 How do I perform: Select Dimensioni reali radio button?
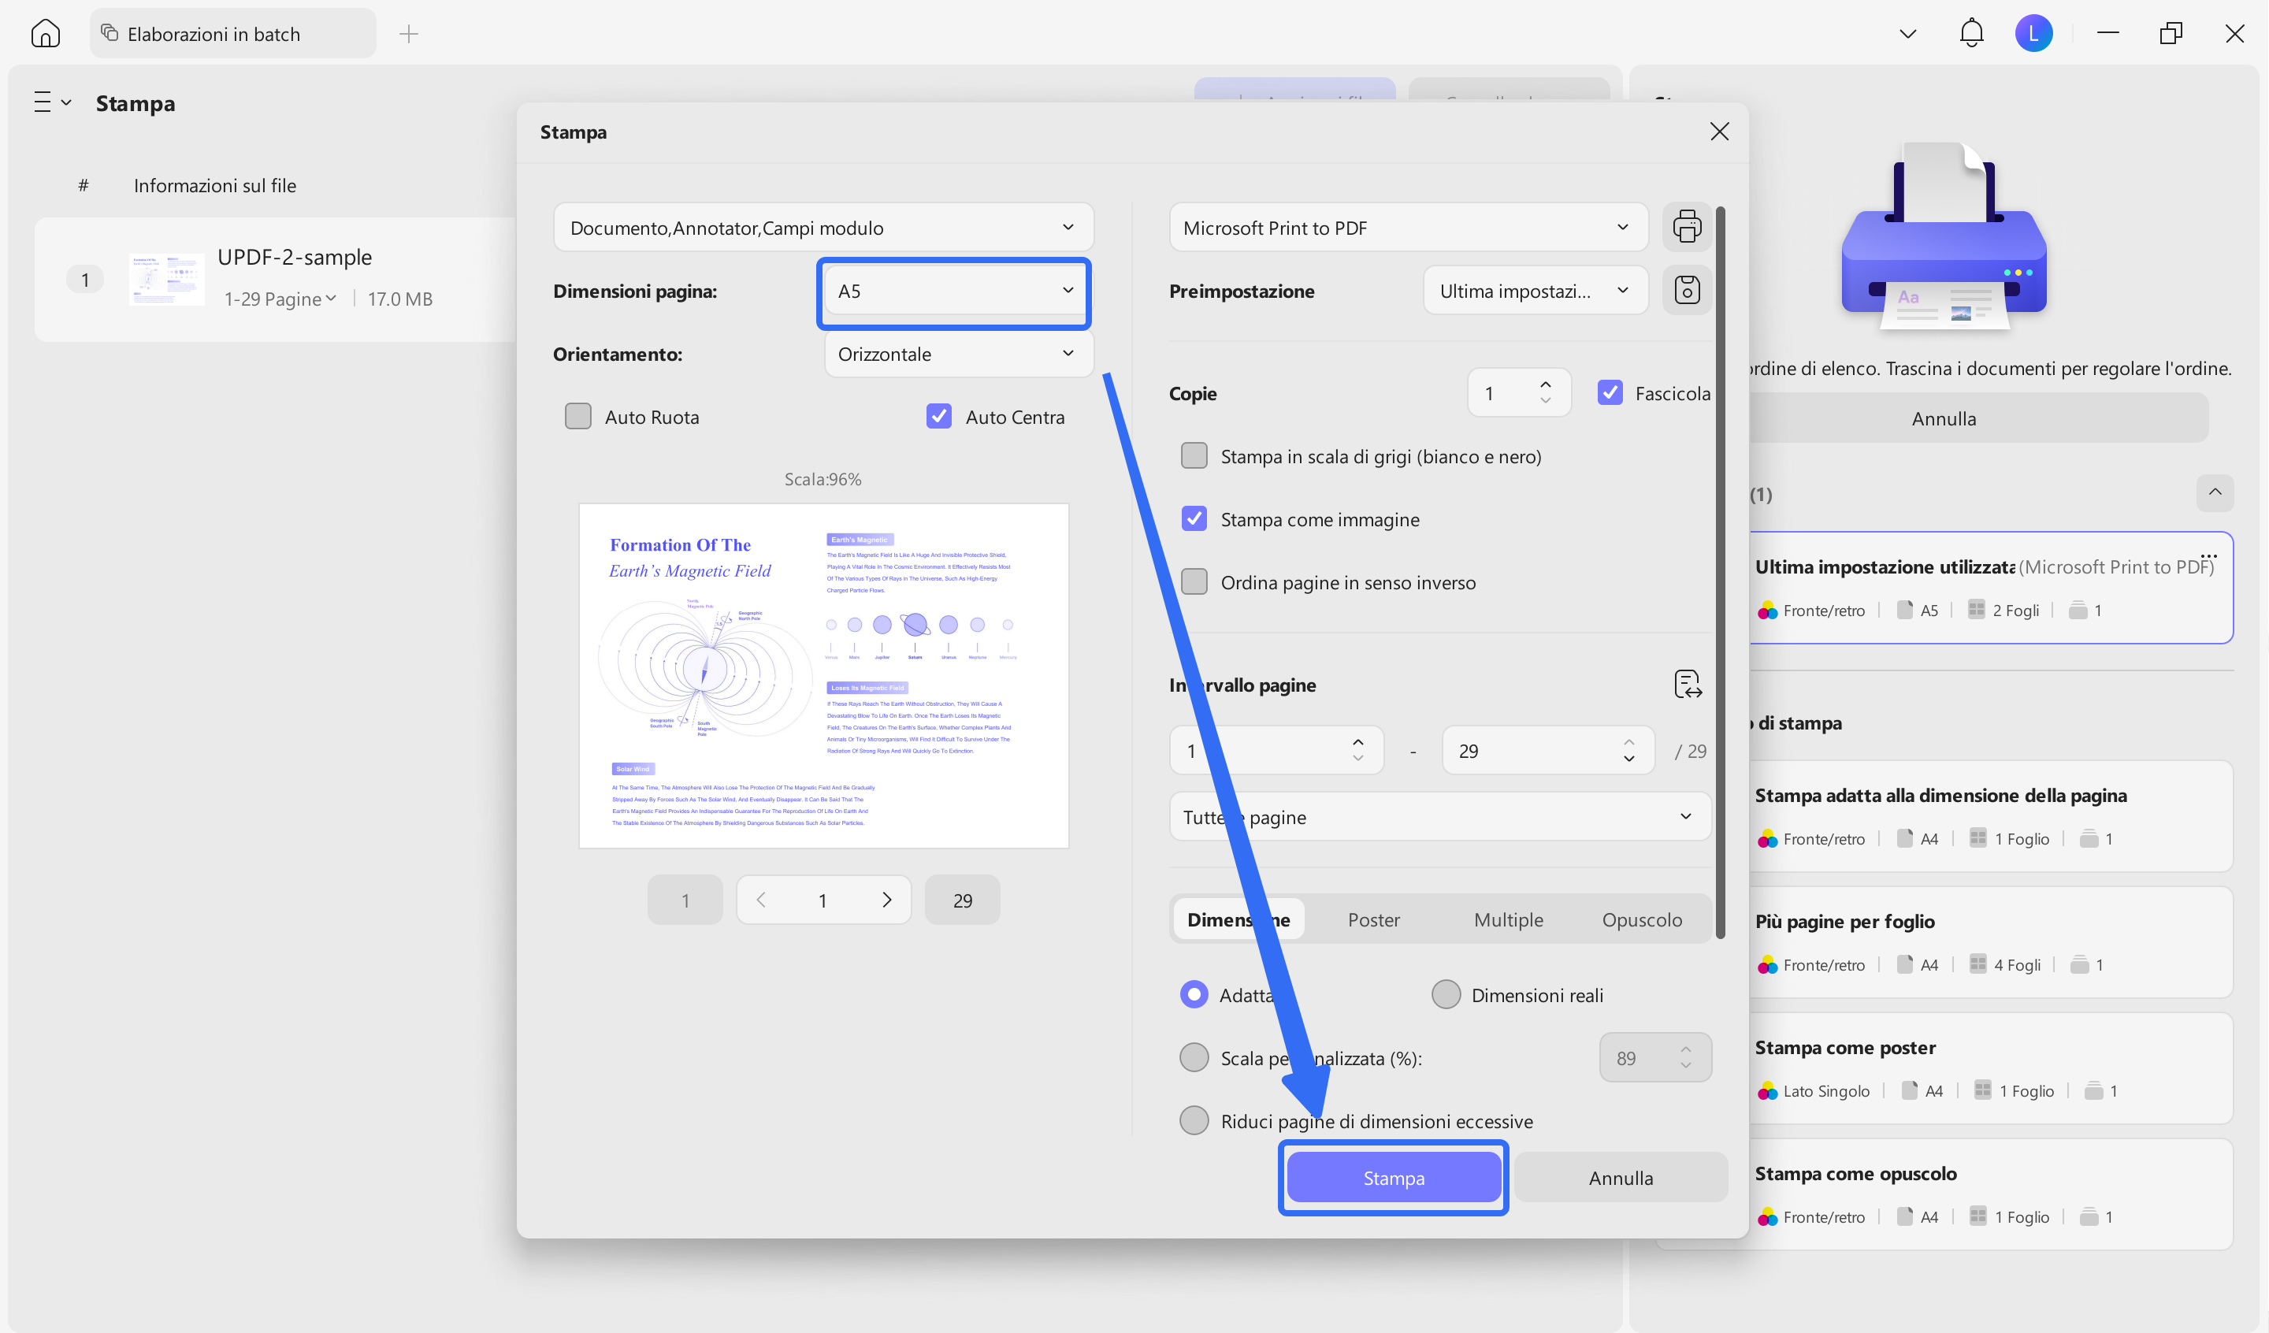pyautogui.click(x=1446, y=994)
